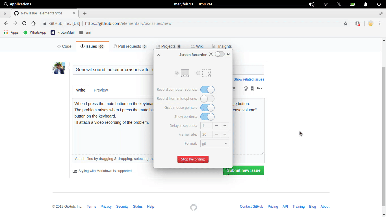Click the Submit new issue button
Image resolution: width=386 pixels, height=217 pixels.
[244, 170]
